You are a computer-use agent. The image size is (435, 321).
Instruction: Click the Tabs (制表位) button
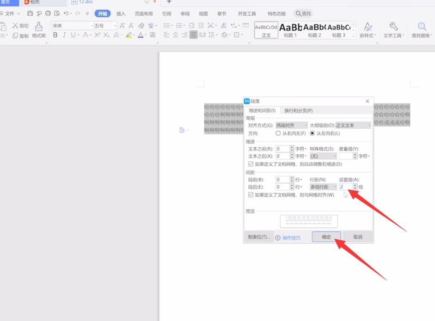coord(259,237)
